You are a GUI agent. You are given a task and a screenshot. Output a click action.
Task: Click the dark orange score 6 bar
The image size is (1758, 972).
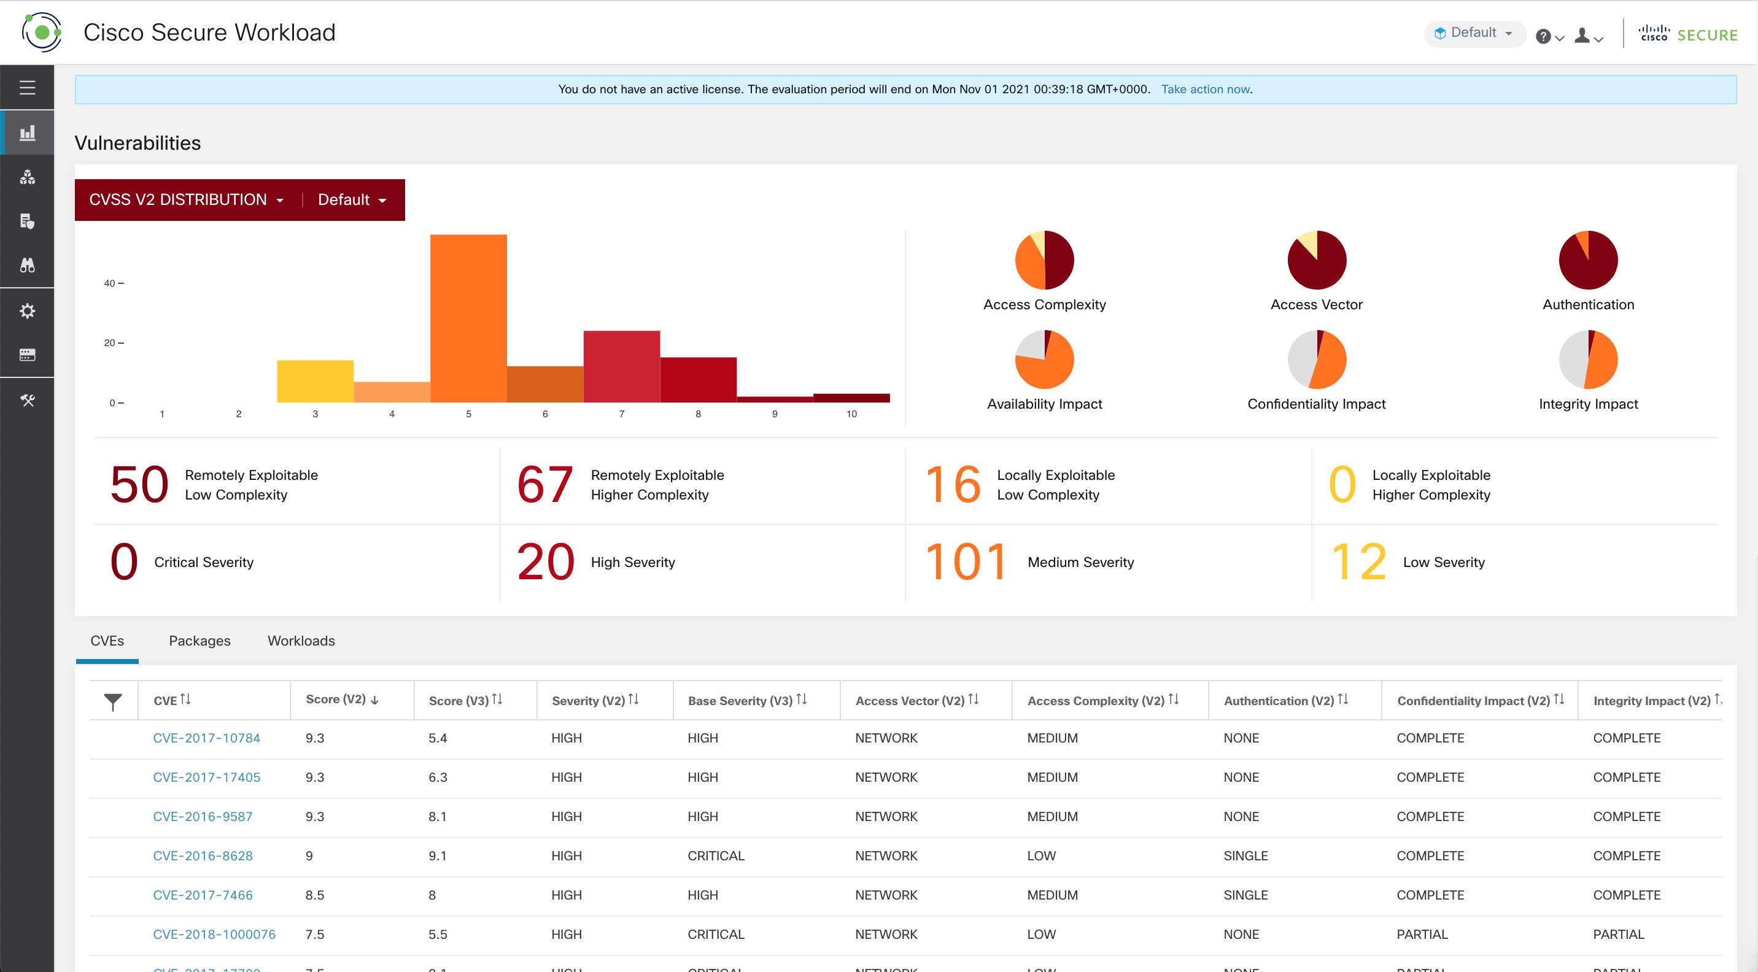tap(545, 385)
